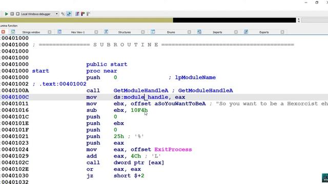Close the Strings window tab via its square button
Viewport: 328px width, 184px height.
(49, 32)
